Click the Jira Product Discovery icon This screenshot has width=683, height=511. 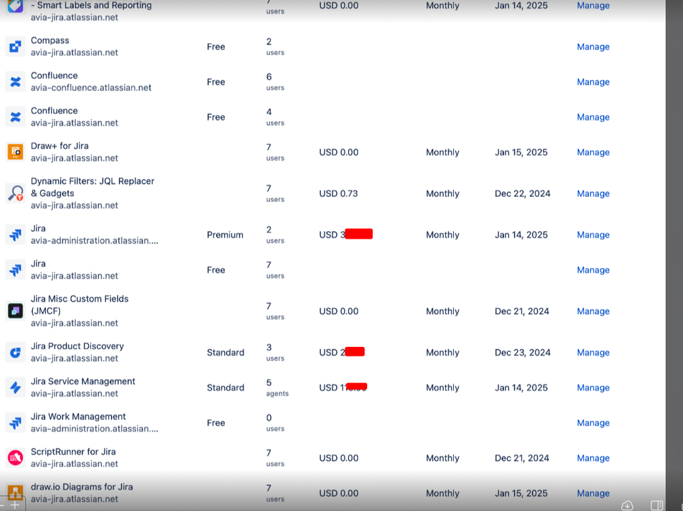15,352
